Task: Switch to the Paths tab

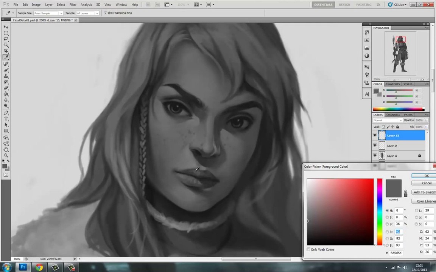Action: pos(408,114)
